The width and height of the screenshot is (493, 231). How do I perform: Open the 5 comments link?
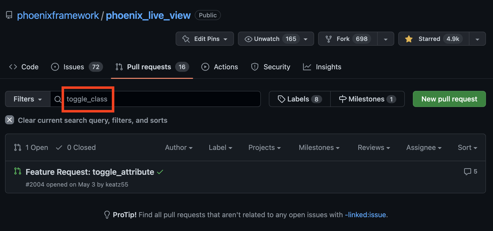pyautogui.click(x=470, y=171)
